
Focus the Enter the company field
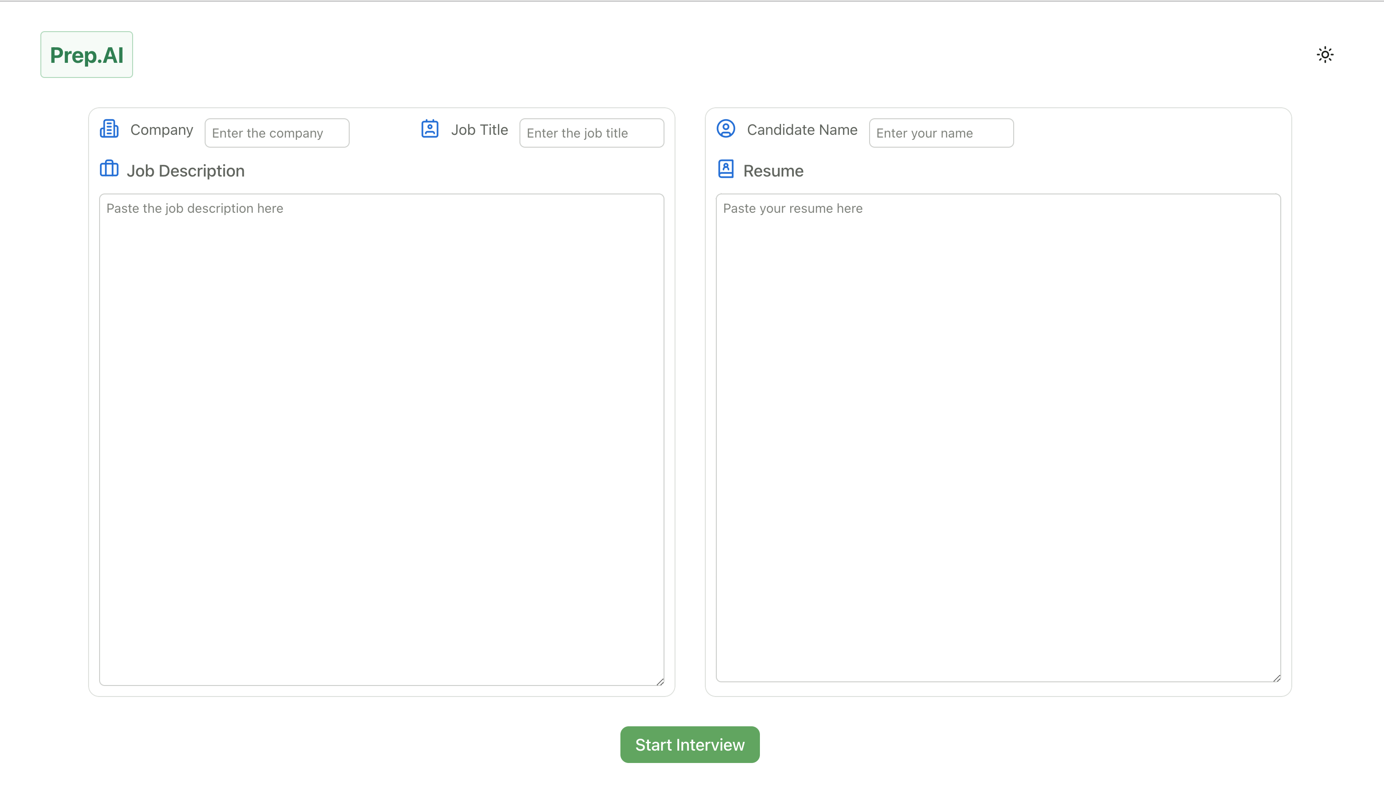point(277,133)
